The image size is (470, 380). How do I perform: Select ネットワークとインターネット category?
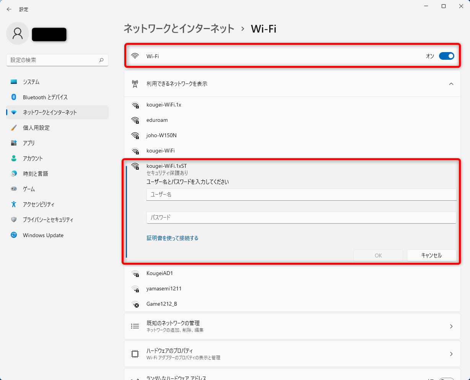click(57, 113)
